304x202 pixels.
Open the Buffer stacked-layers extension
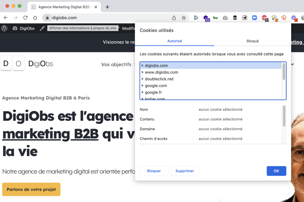pos(235,18)
